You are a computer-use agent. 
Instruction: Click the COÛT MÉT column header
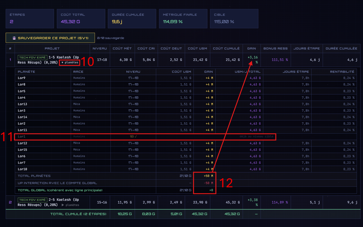tap(122, 48)
